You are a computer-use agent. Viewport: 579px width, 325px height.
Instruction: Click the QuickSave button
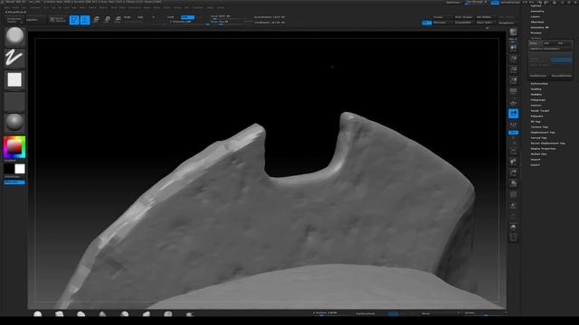[x=453, y=3]
